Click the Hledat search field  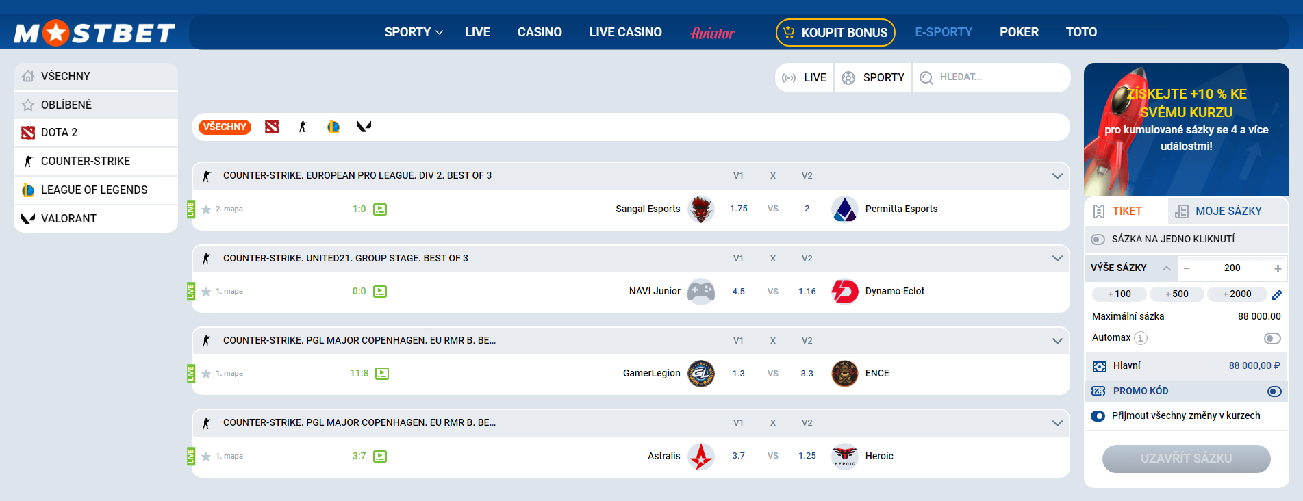point(993,77)
